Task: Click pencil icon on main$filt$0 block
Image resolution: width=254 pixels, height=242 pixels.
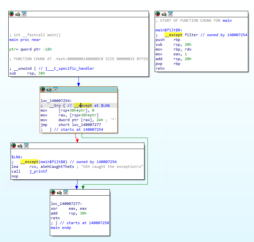Action: tap(164, 14)
